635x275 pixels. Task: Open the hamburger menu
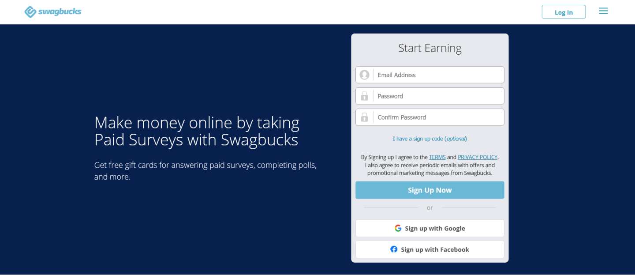click(603, 11)
